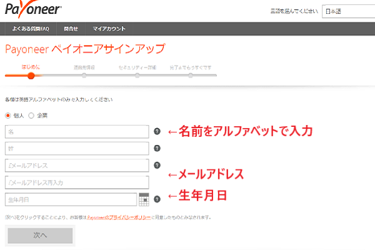The width and height of the screenshot is (375, 250).
Task: Open help icon for 姓 field
Action: [157, 148]
